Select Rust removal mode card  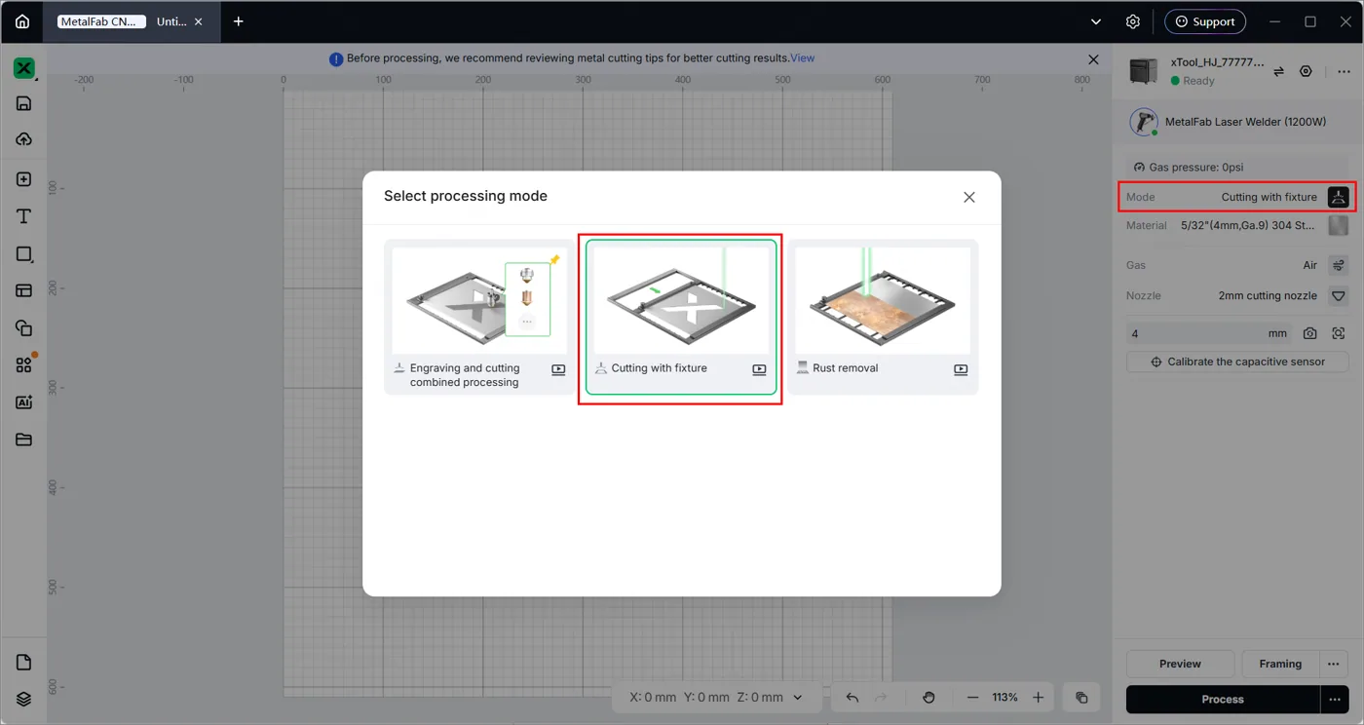pyautogui.click(x=883, y=317)
